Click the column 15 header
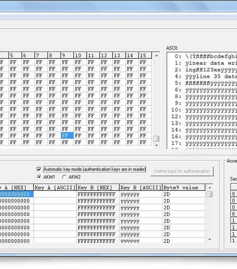237x269 pixels. pyautogui.click(x=145, y=55)
